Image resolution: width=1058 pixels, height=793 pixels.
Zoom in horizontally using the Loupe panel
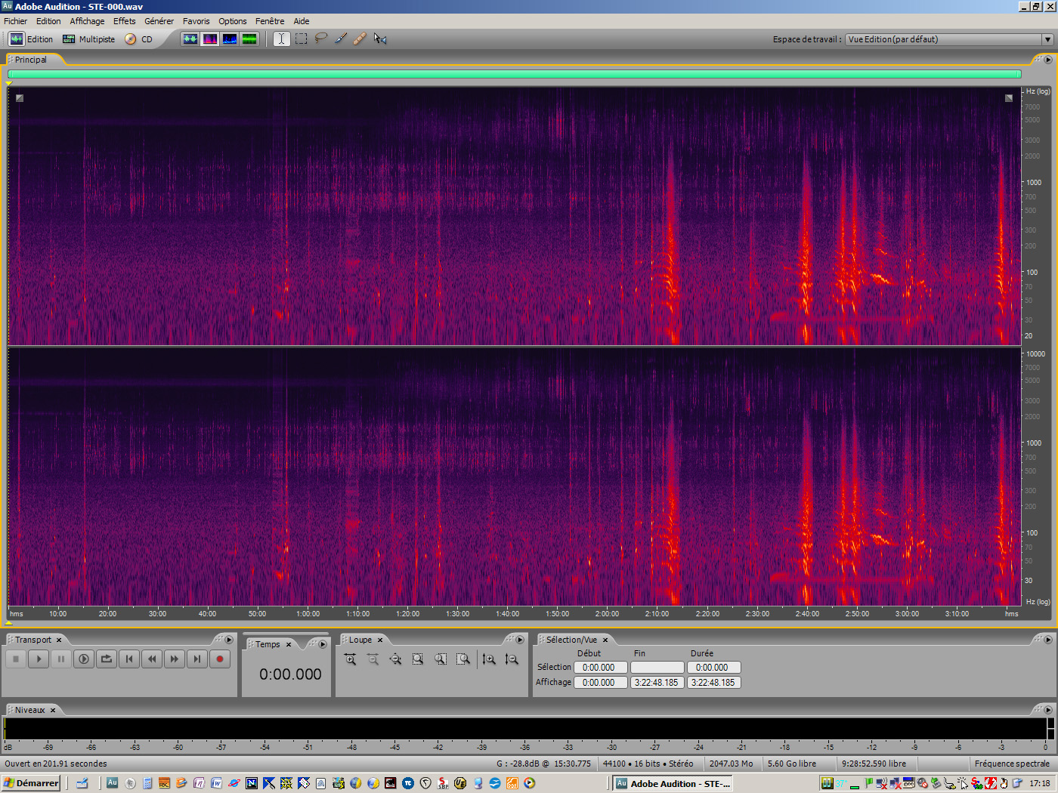click(x=350, y=659)
